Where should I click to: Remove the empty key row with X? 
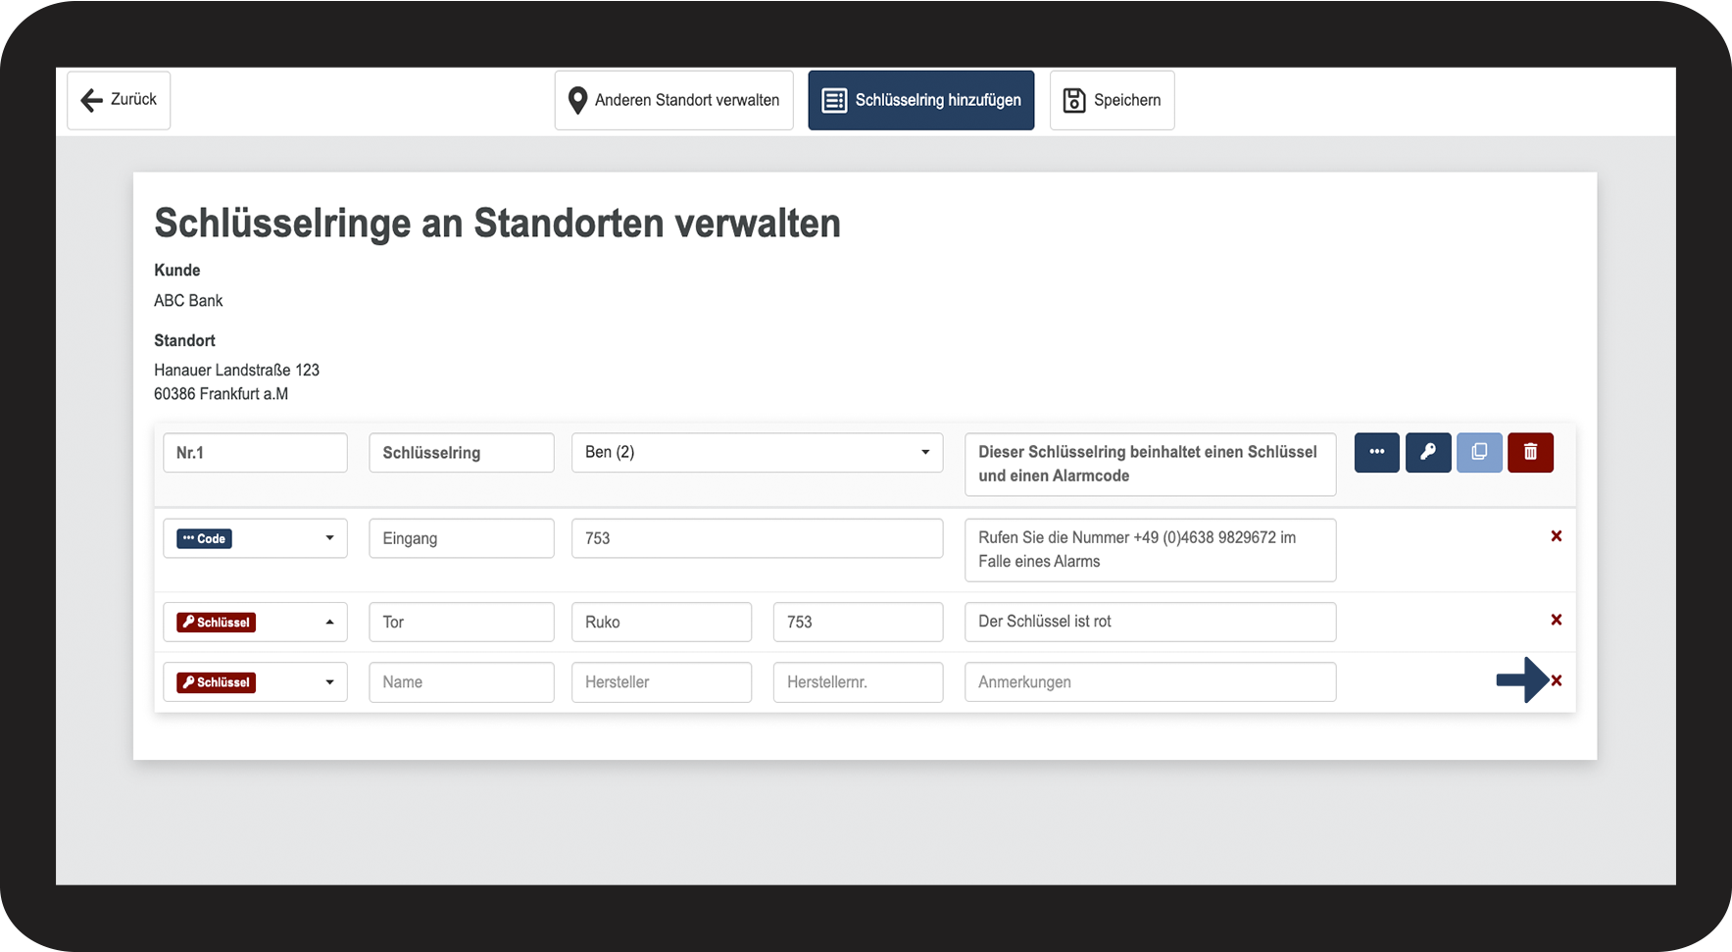1557,680
